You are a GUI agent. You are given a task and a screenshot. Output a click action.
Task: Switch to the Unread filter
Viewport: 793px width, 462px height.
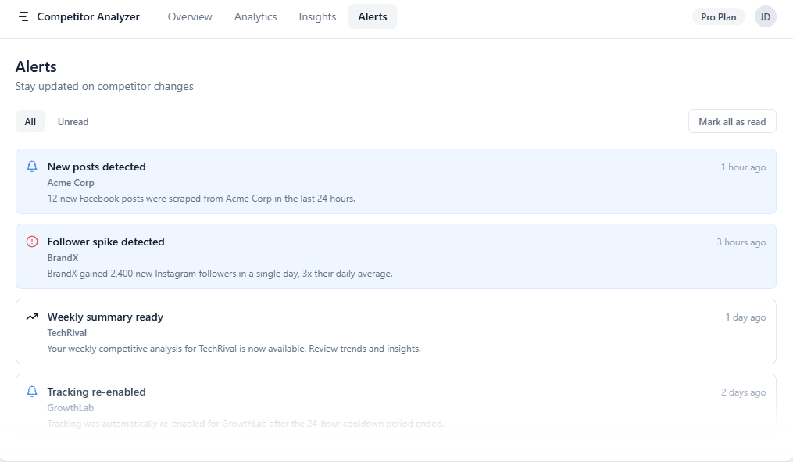click(x=73, y=121)
